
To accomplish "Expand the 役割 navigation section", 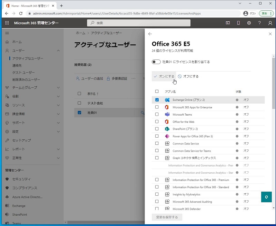I will point(58,96).
